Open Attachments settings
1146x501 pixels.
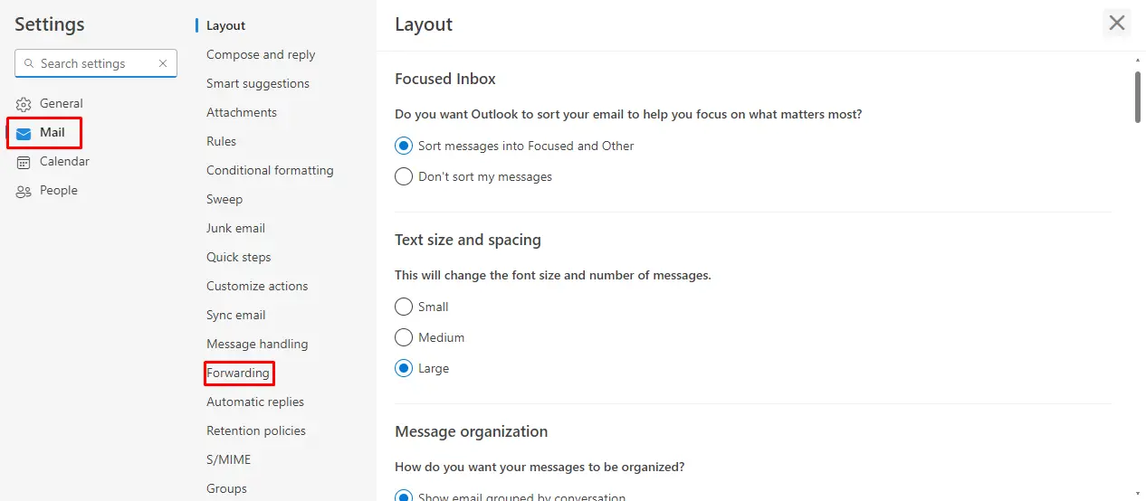coord(242,113)
